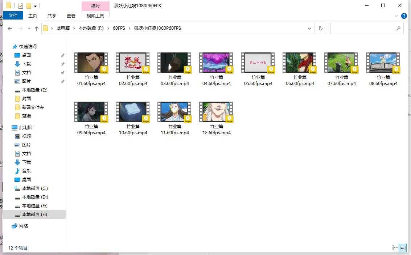Open the Customize Quick Access Toolbar dropdown
This screenshot has height=255, width=411.
point(36,6)
